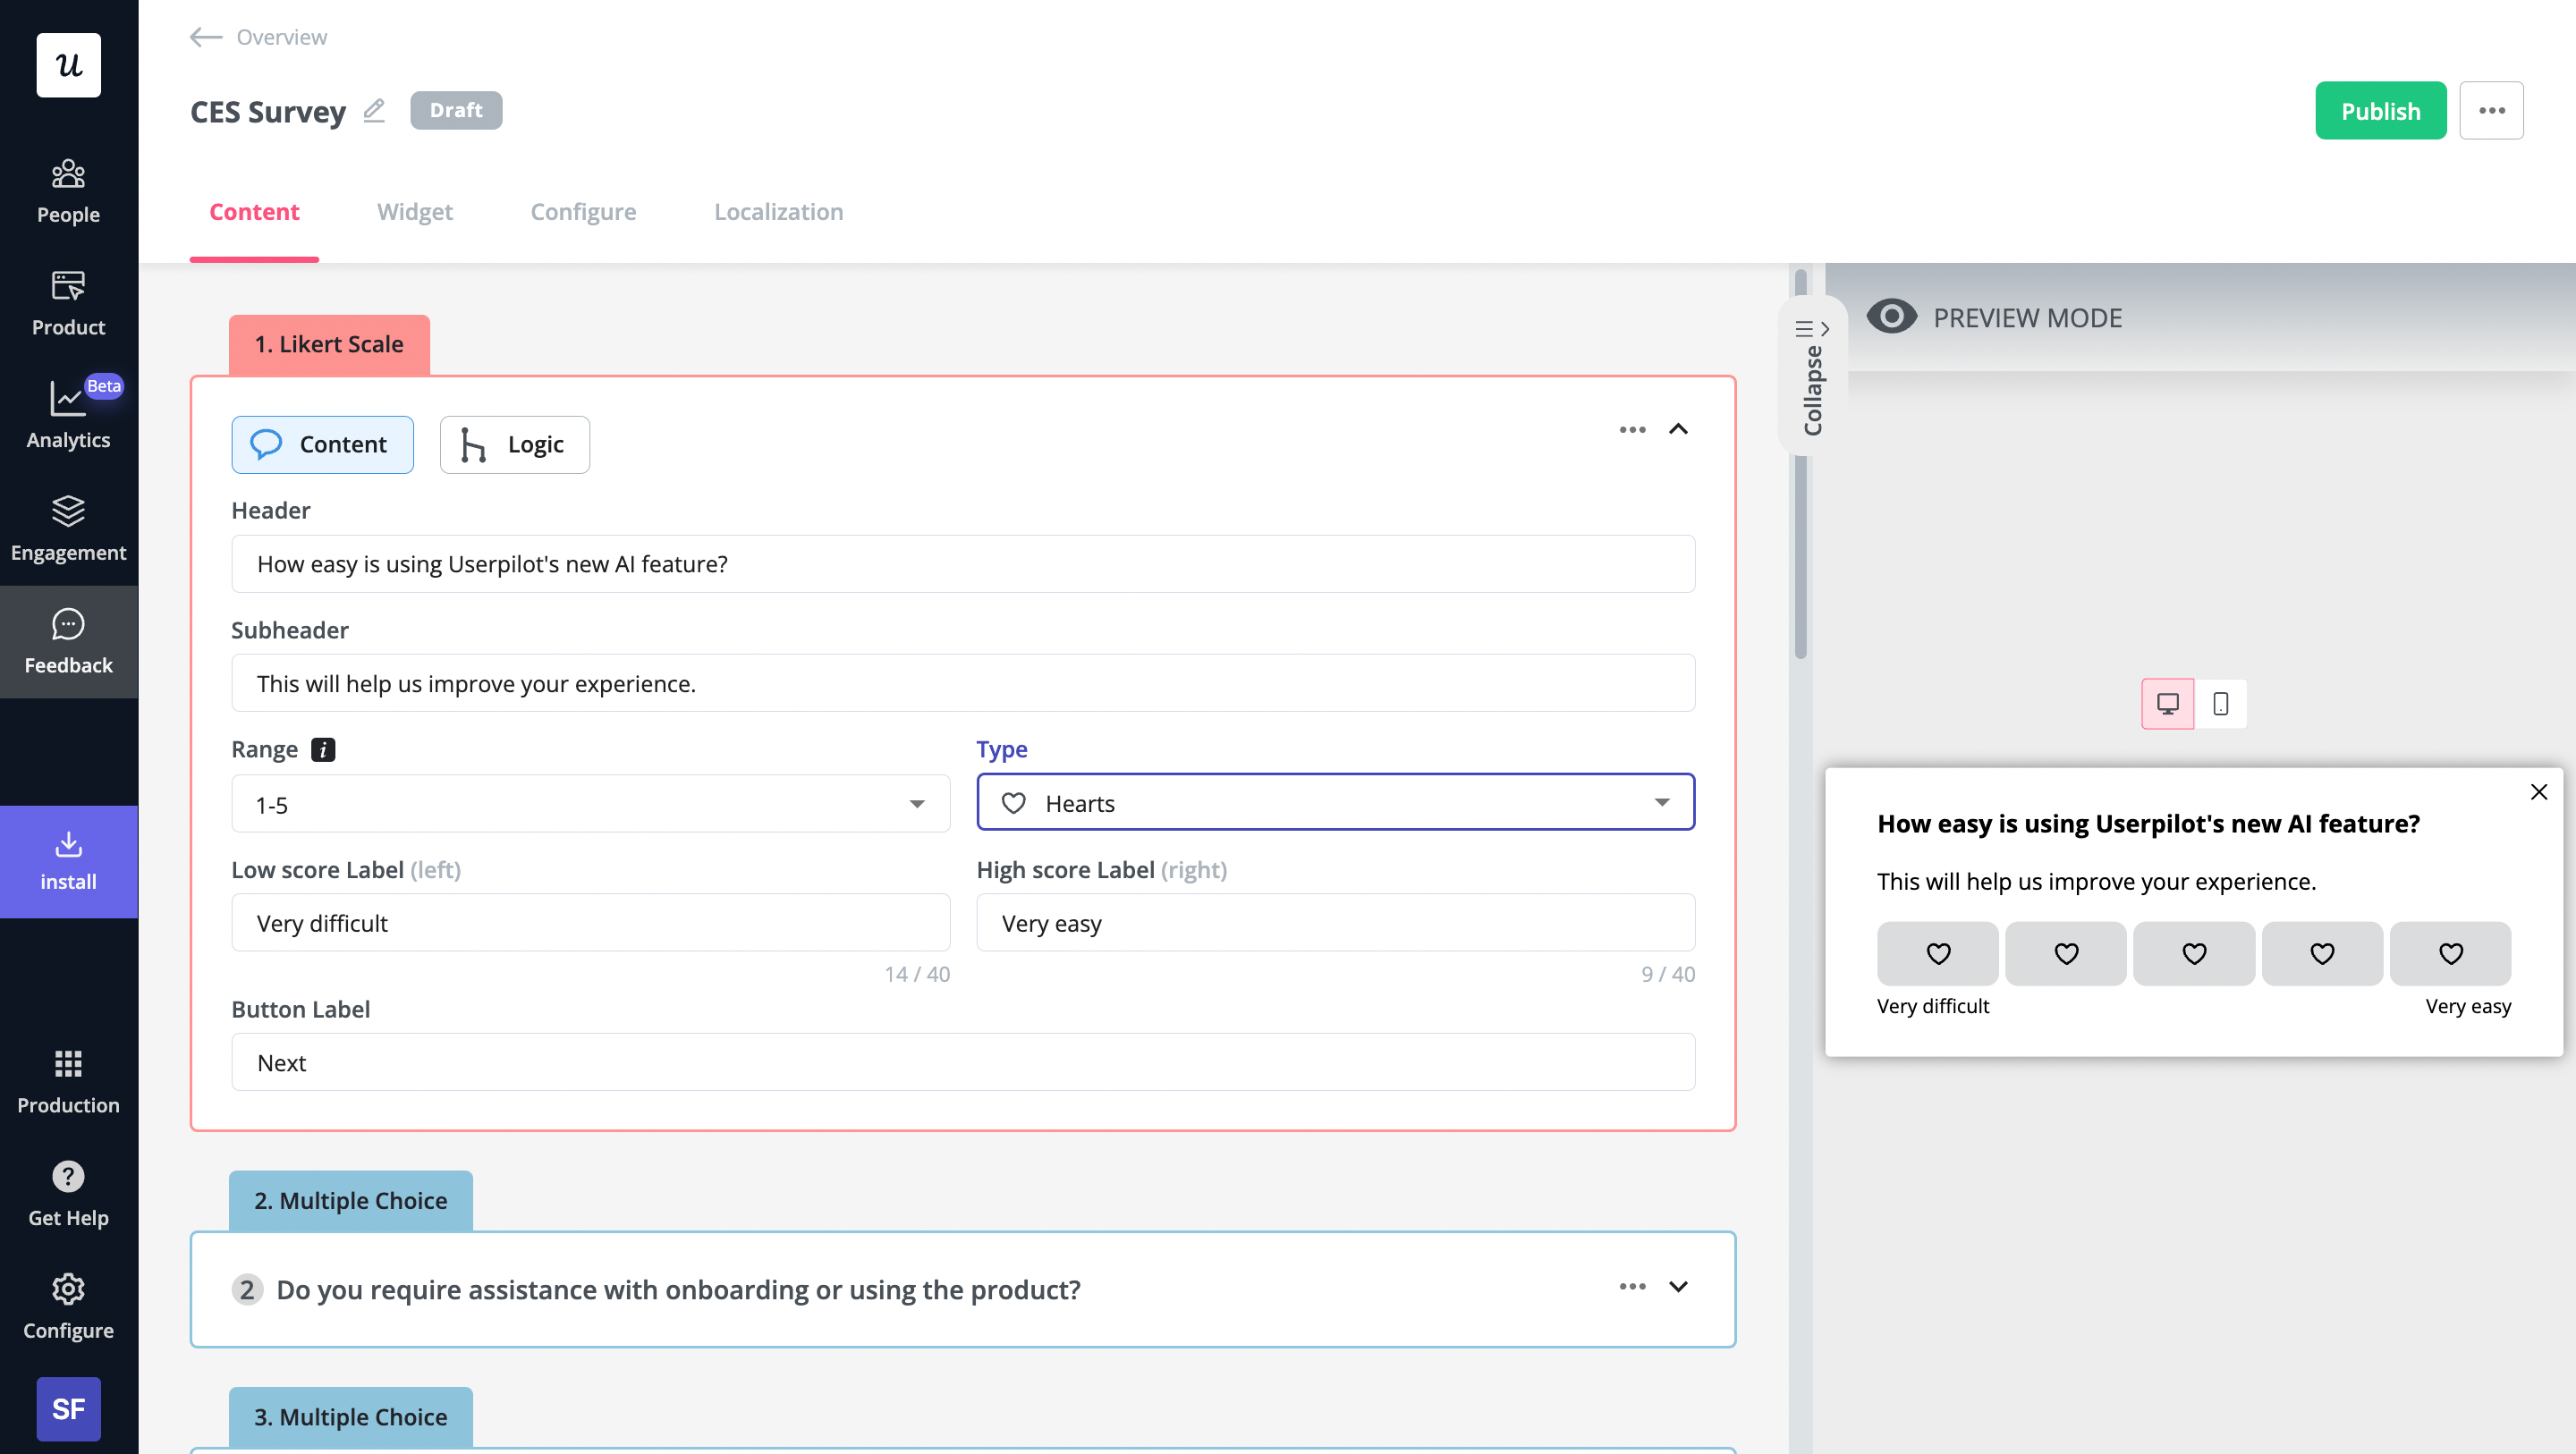Viewport: 2576px width, 1454px height.
Task: Open the Feedback section in sidebar
Action: pyautogui.click(x=68, y=641)
